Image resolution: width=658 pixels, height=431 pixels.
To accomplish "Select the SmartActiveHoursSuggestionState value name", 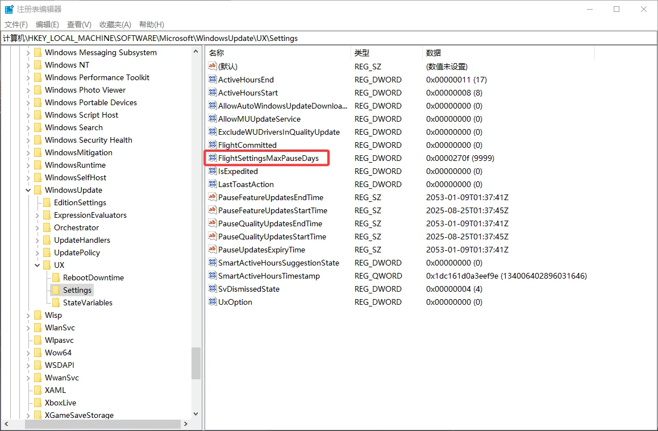I will pyautogui.click(x=278, y=263).
